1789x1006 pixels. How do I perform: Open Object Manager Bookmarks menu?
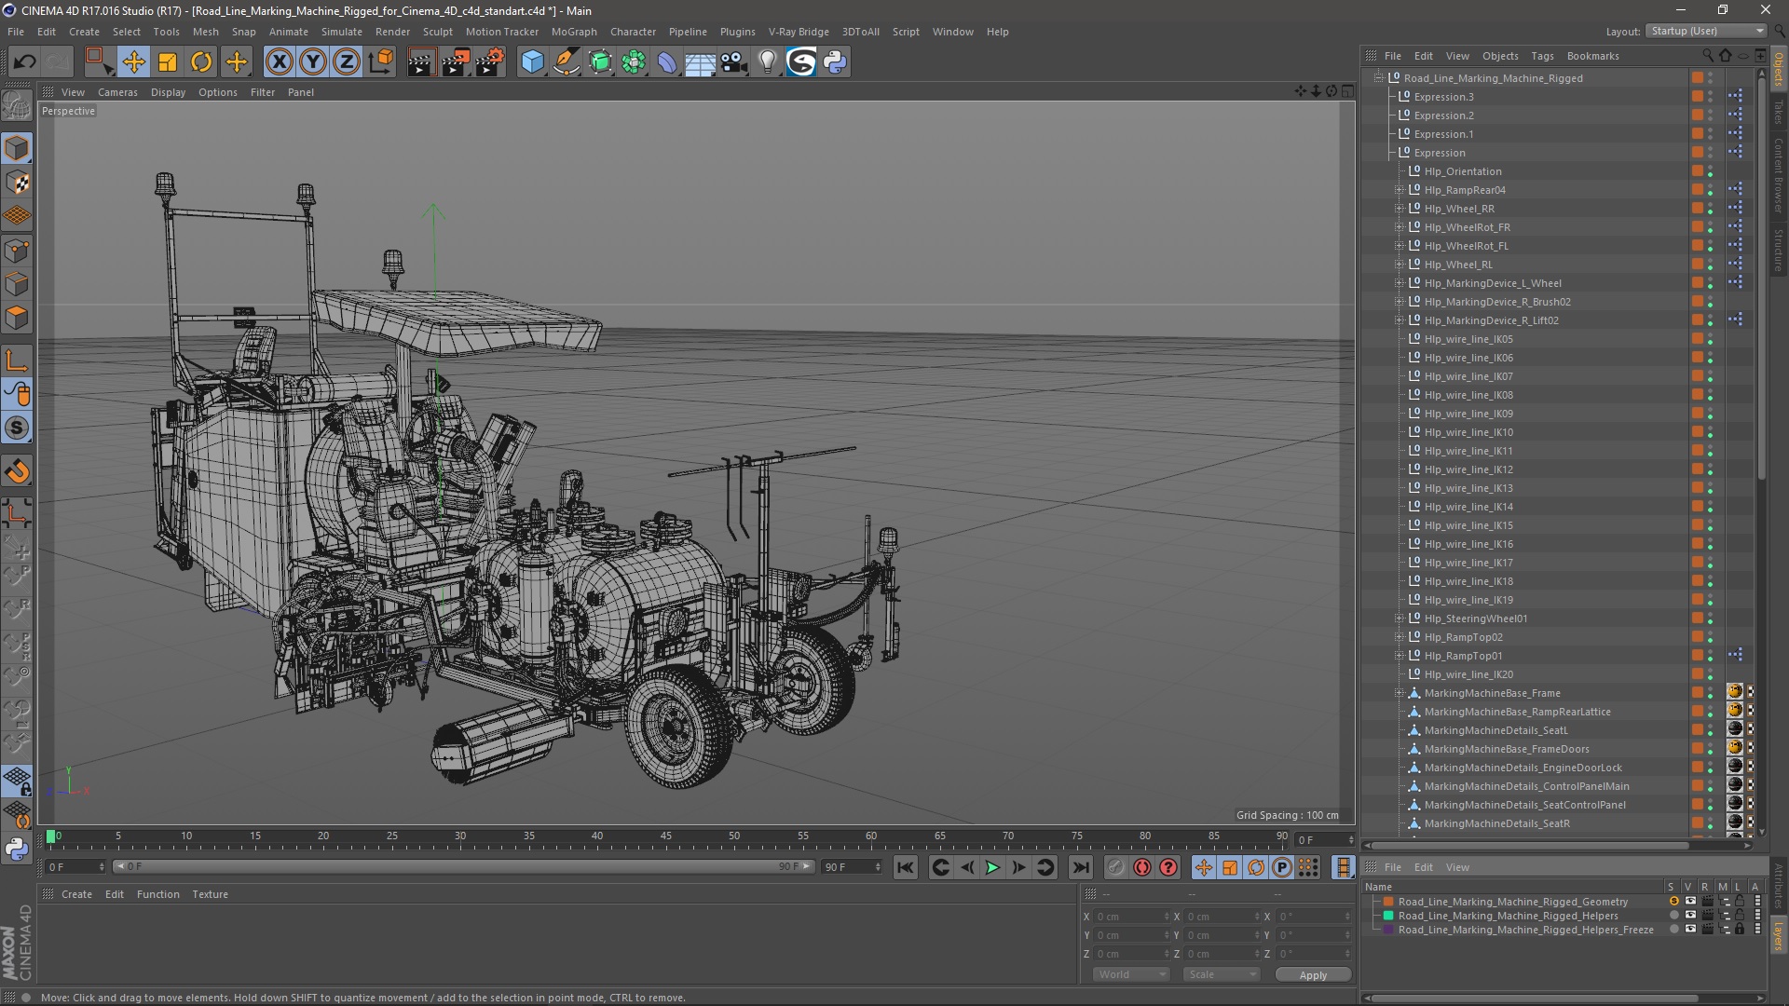tap(1592, 56)
